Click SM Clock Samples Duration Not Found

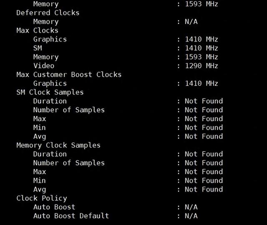204,101
